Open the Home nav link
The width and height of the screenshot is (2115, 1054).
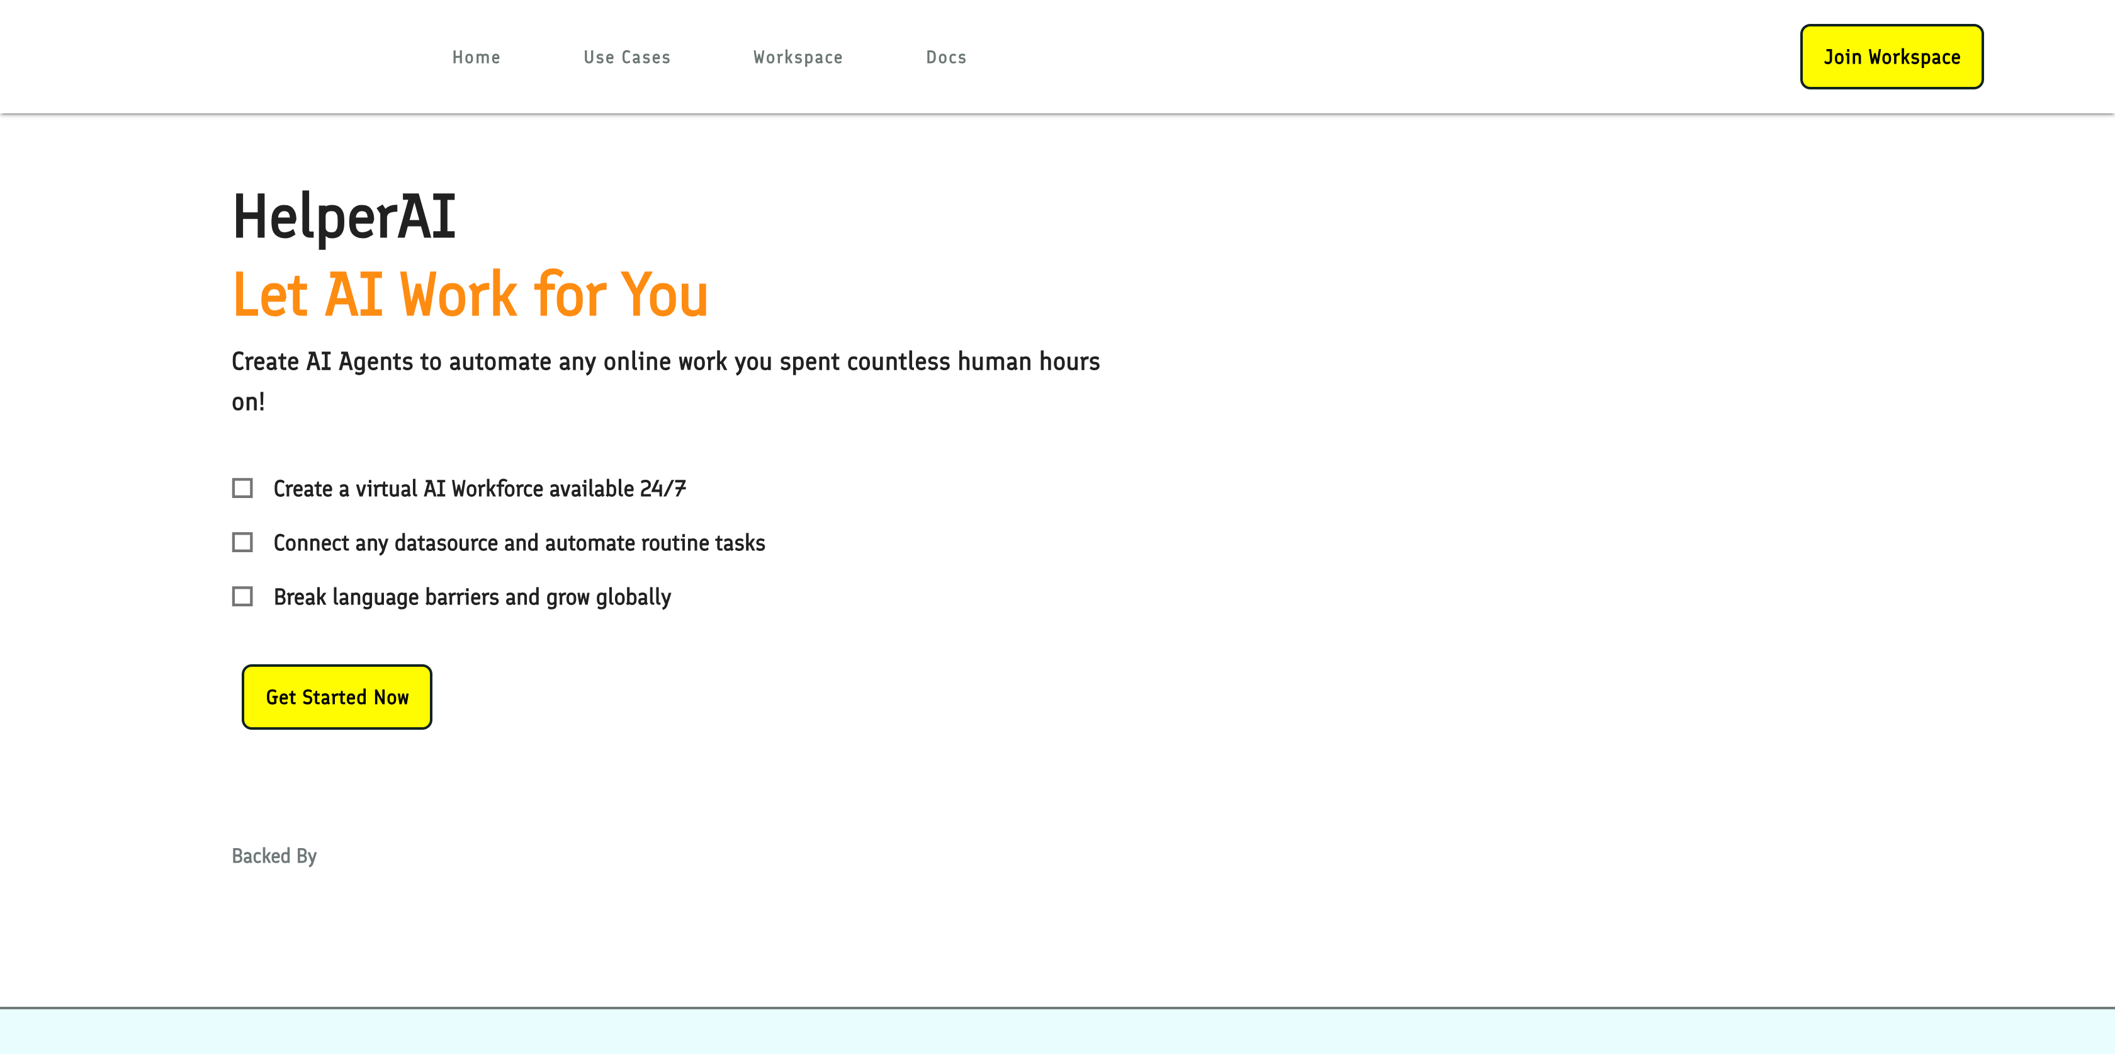(475, 57)
